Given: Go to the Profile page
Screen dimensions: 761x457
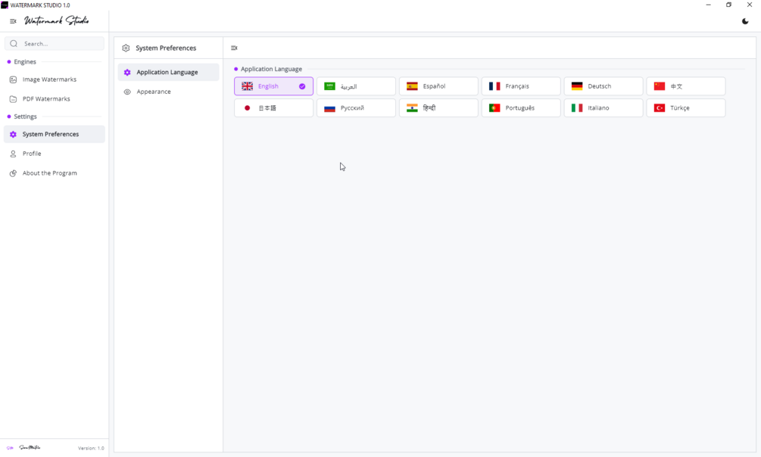Looking at the screenshot, I should [55, 154].
